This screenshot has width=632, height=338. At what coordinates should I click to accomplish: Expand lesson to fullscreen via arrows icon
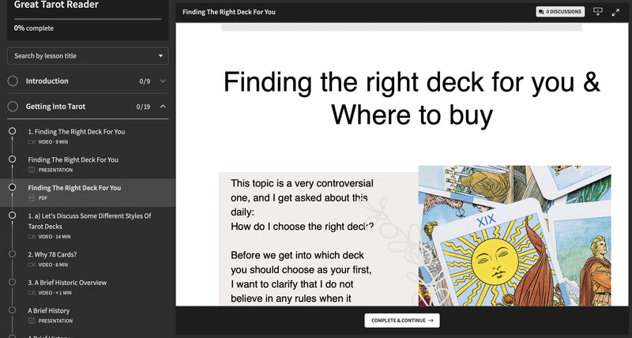[615, 12]
